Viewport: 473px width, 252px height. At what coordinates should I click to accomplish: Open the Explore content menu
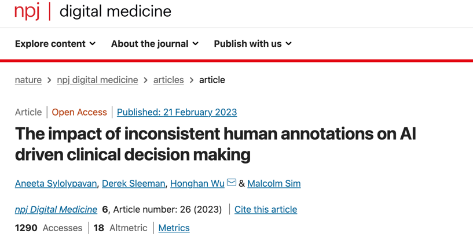coord(55,44)
